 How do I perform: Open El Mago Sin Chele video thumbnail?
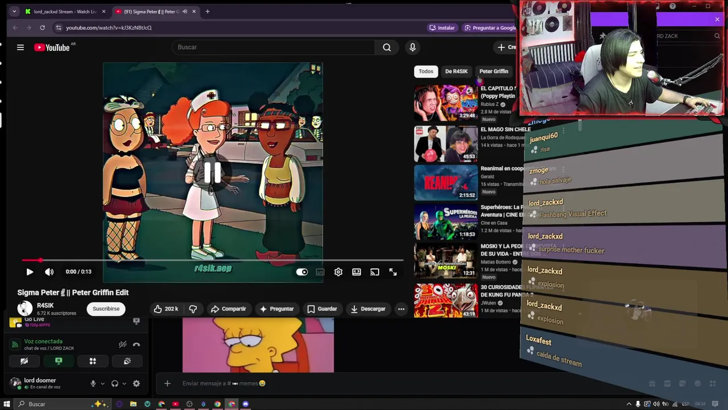tap(446, 143)
